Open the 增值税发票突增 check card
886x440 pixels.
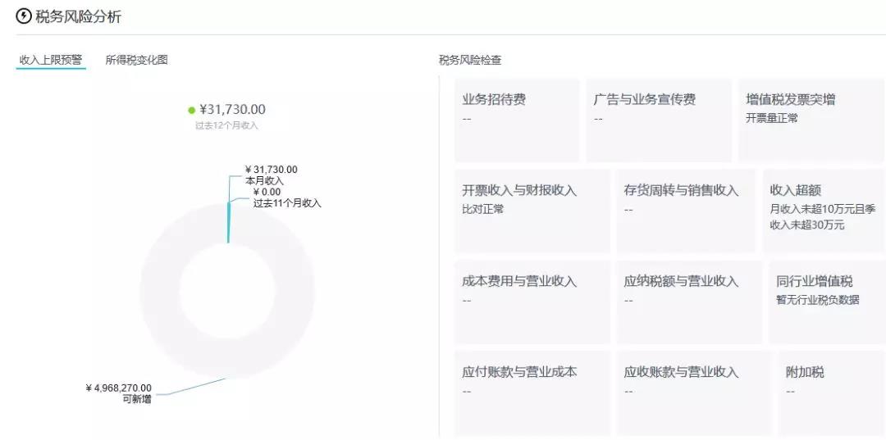click(x=811, y=120)
